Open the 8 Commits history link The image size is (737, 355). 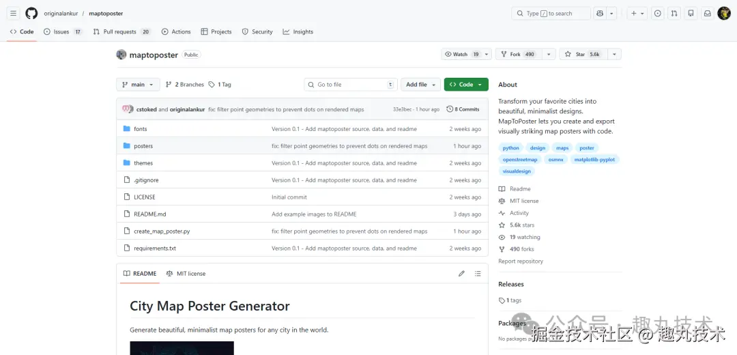pos(463,109)
